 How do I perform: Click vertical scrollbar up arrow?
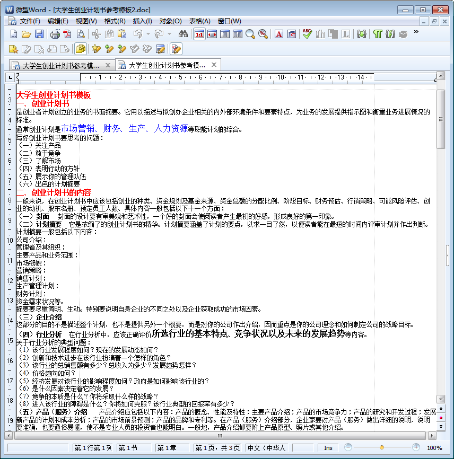pyautogui.click(x=441, y=75)
